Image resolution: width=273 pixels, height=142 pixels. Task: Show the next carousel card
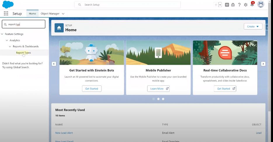click(x=263, y=64)
